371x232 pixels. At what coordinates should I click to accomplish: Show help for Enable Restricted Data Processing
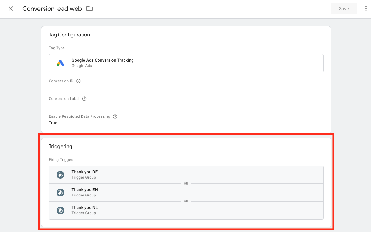click(x=115, y=116)
